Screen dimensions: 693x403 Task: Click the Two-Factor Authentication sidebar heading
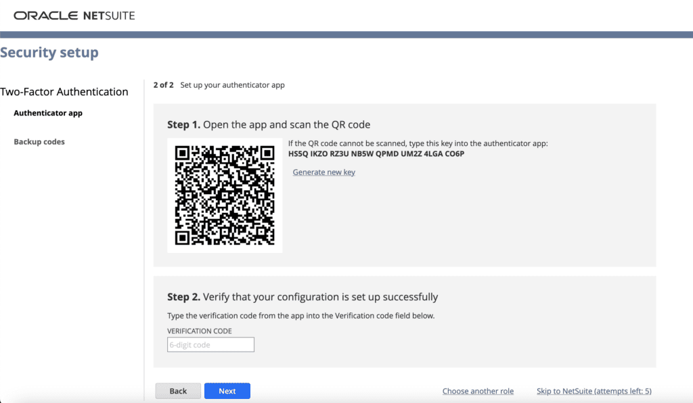coord(64,91)
